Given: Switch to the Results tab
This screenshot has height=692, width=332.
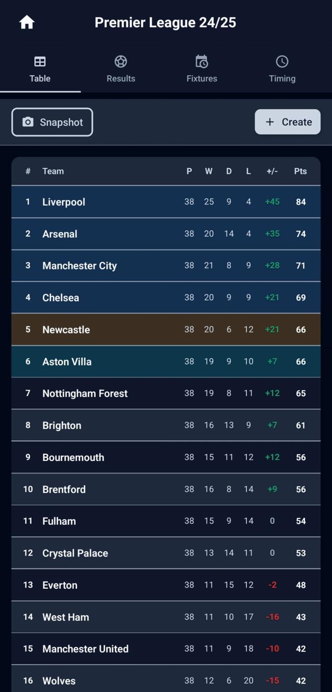Looking at the screenshot, I should coord(120,69).
